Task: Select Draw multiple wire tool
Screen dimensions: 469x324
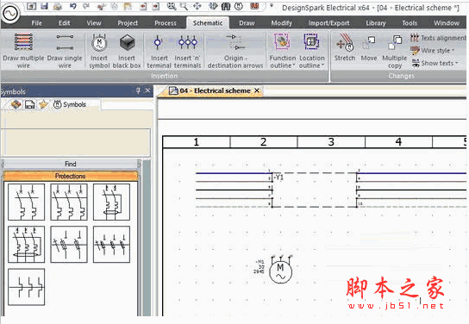Action: (x=23, y=50)
